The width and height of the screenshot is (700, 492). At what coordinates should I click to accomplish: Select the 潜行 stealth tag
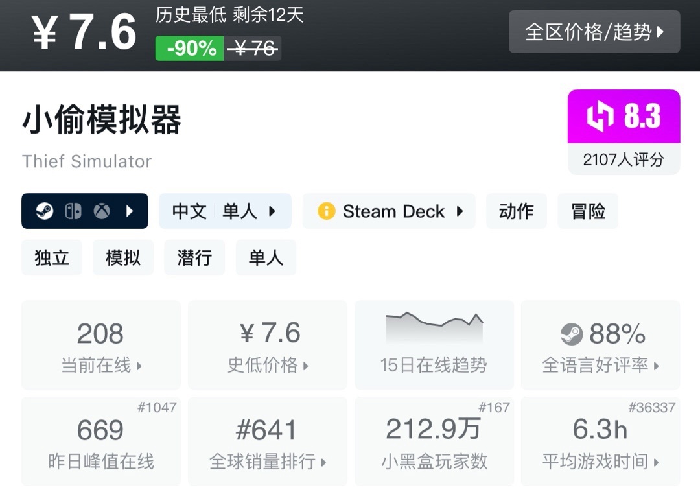coord(194,258)
